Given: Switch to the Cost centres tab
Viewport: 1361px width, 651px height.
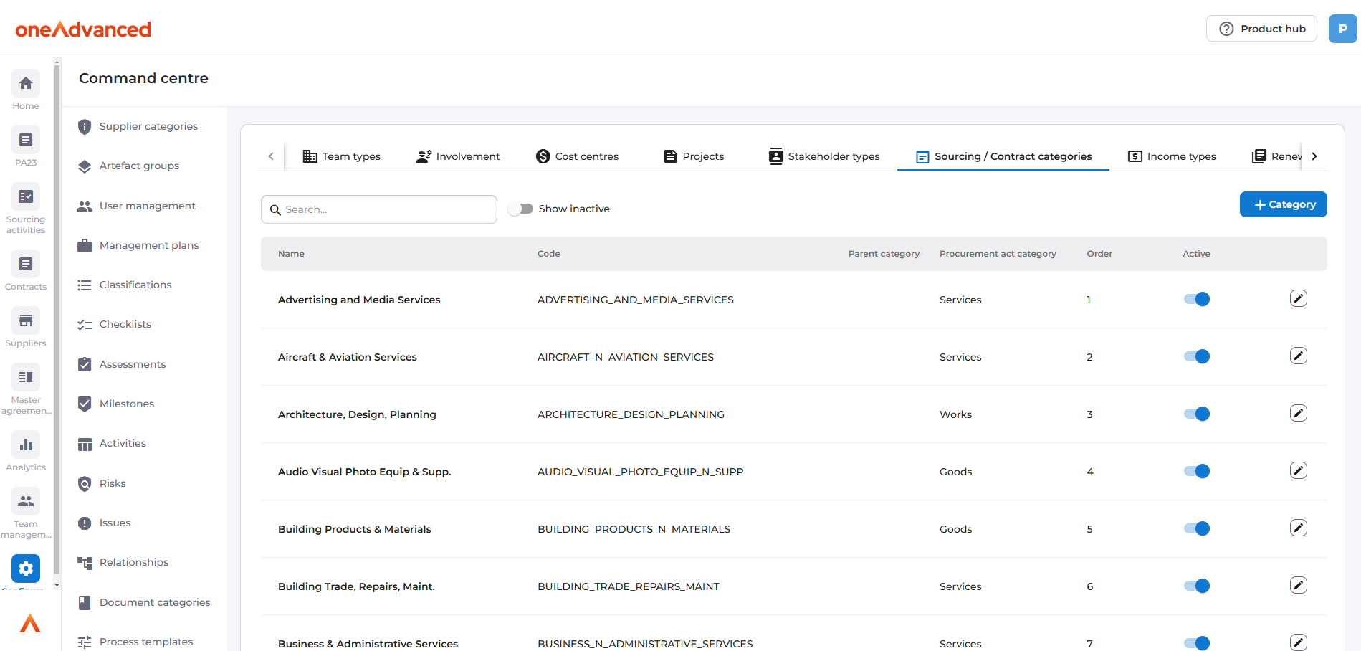Looking at the screenshot, I should pos(577,156).
